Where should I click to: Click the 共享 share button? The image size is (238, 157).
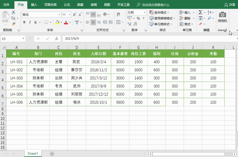coord(230,5)
